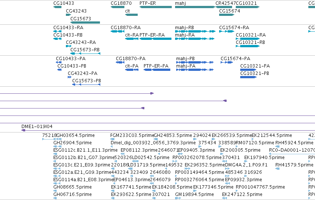Image resolution: width=315 pixels, height=200 pixels.
Task: Select the clt gene glyph
Action: [131, 15]
